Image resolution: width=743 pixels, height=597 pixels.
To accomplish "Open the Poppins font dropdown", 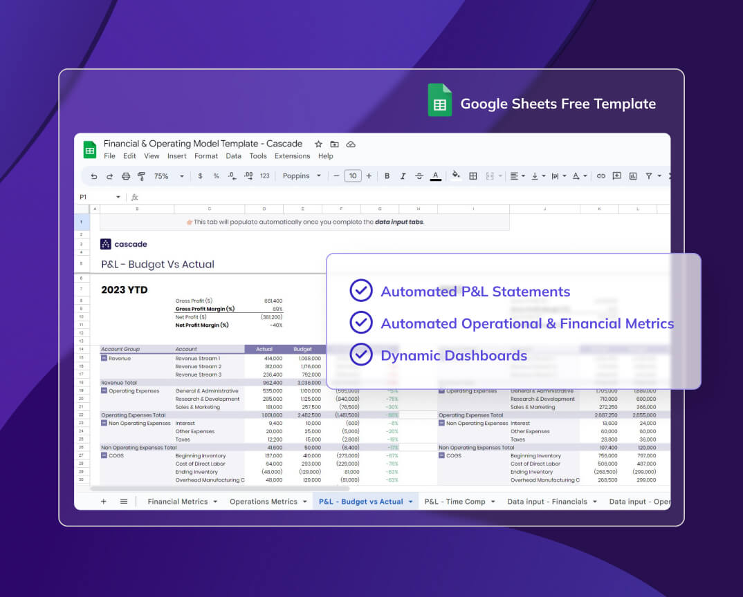I will coord(301,176).
